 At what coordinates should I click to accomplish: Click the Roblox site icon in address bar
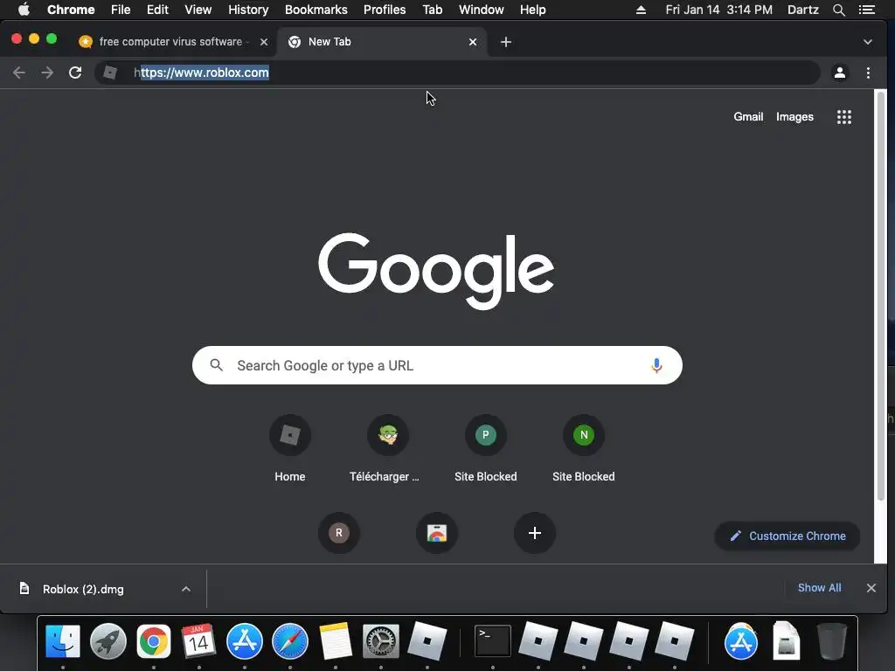[x=110, y=73]
